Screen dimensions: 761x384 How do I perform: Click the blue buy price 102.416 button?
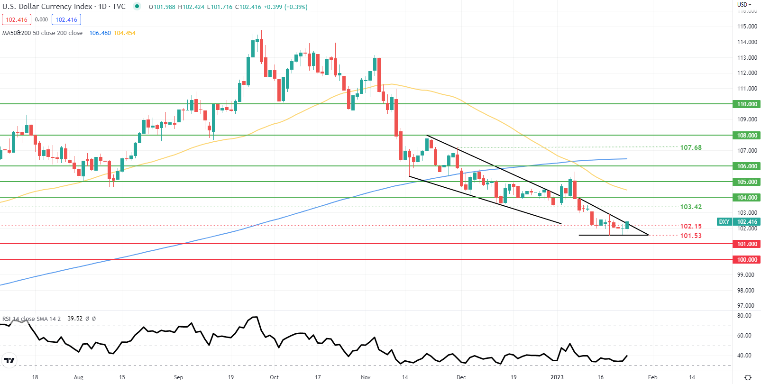point(66,19)
